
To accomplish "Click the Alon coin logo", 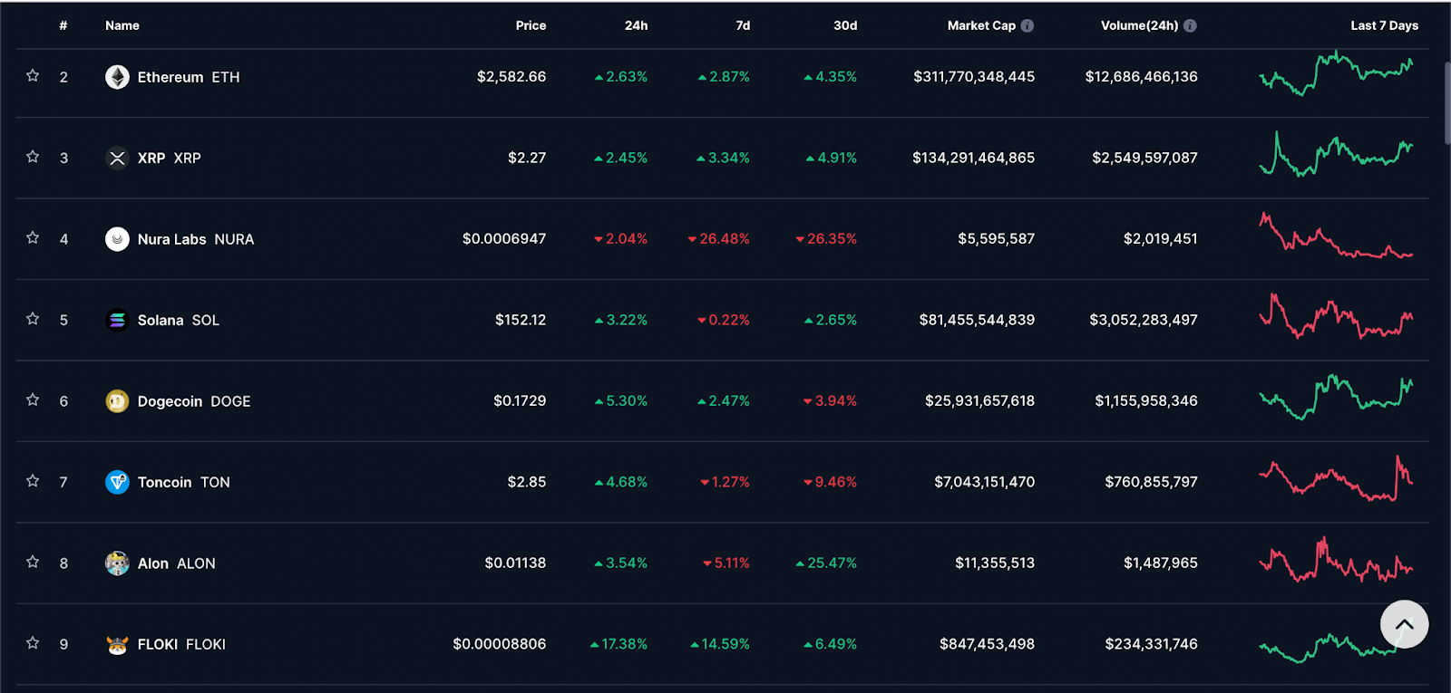I will pyautogui.click(x=117, y=563).
